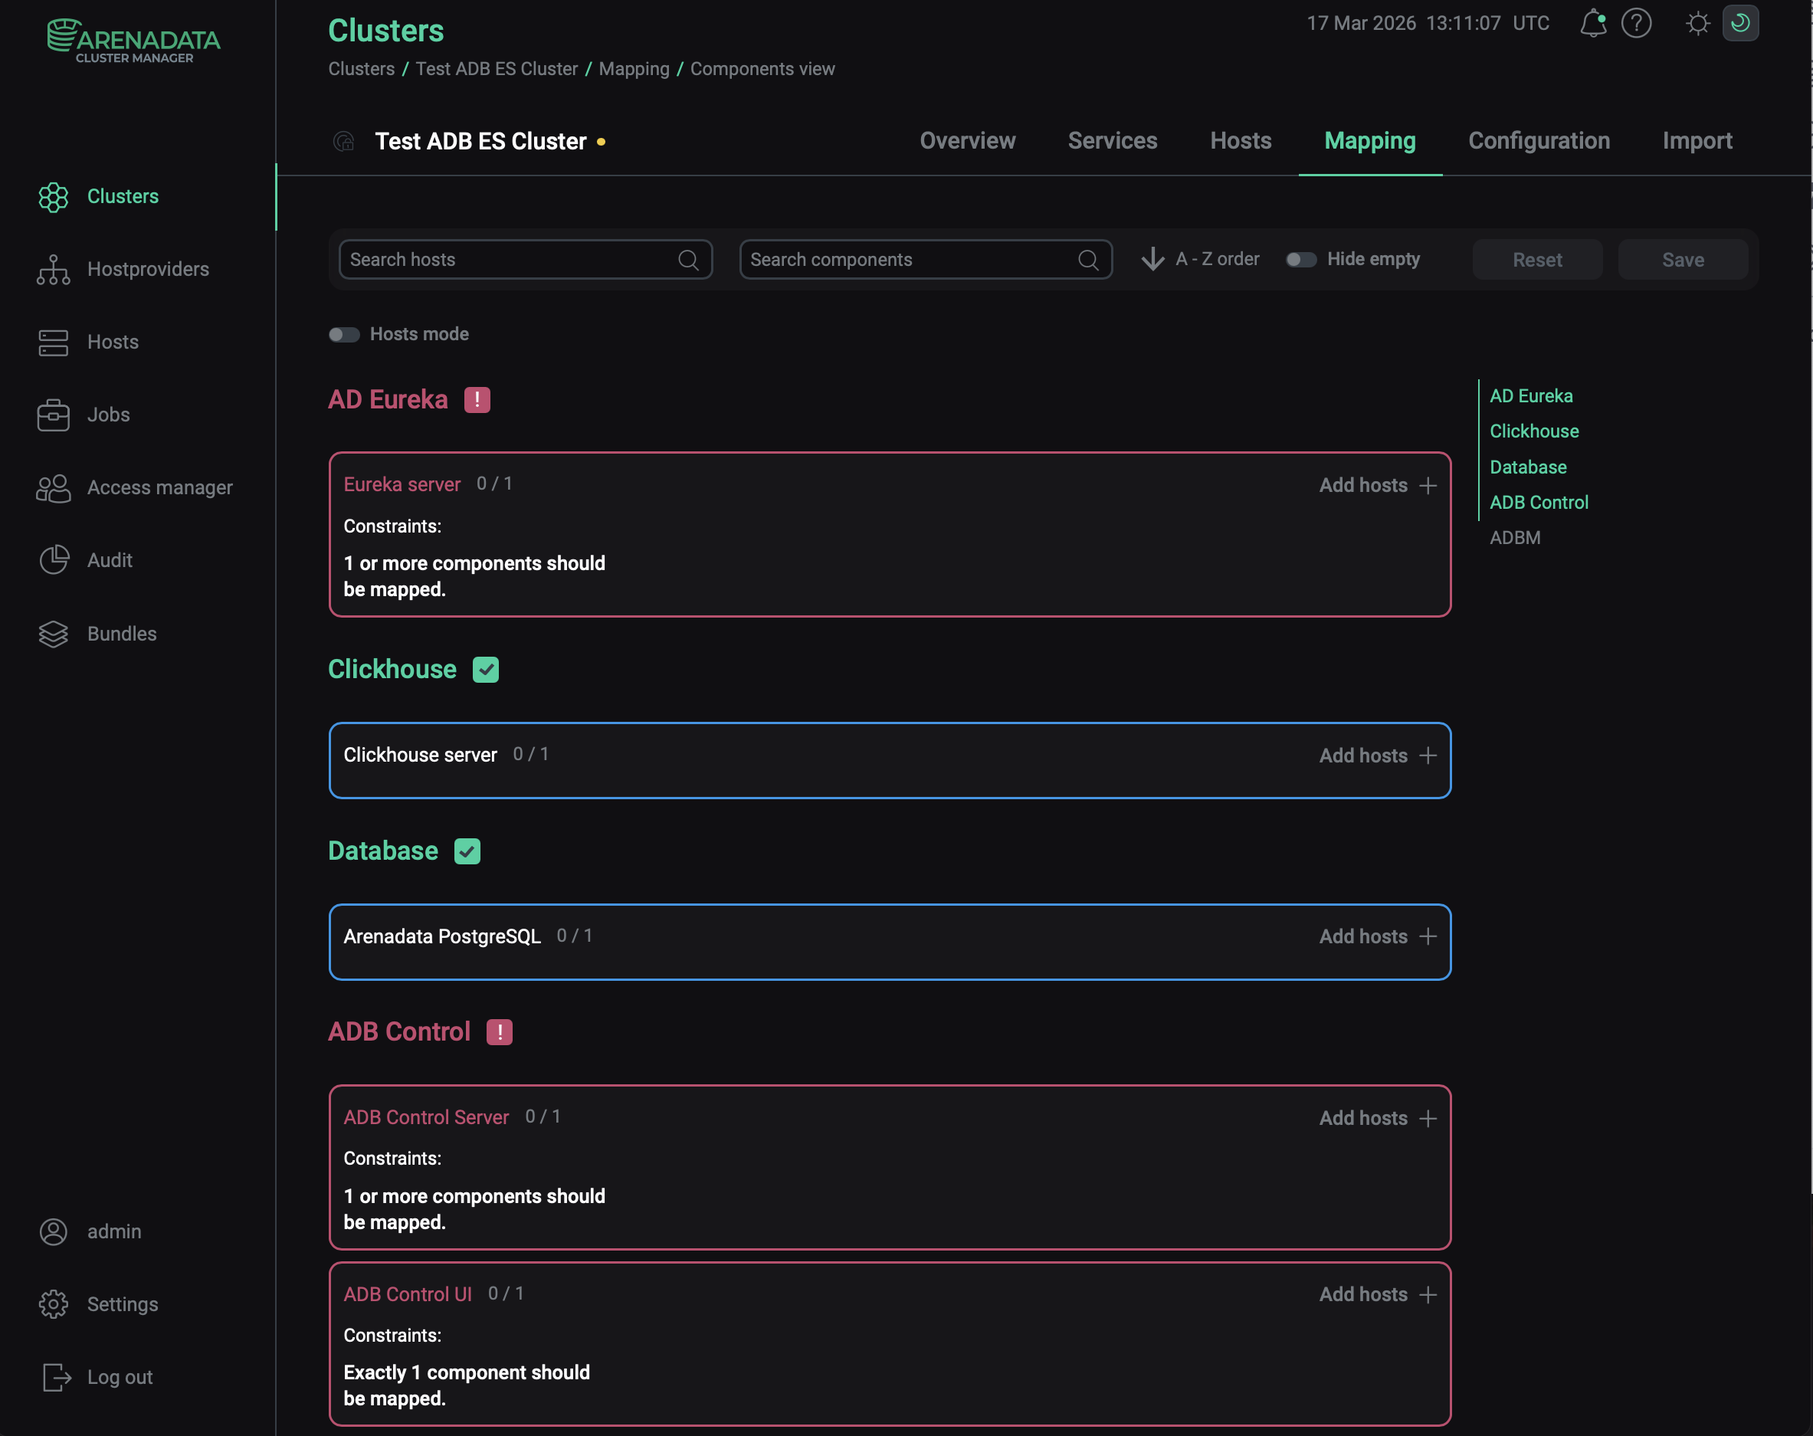The image size is (1813, 1436).
Task: Open Bundles from the sidebar
Action: click(x=121, y=634)
